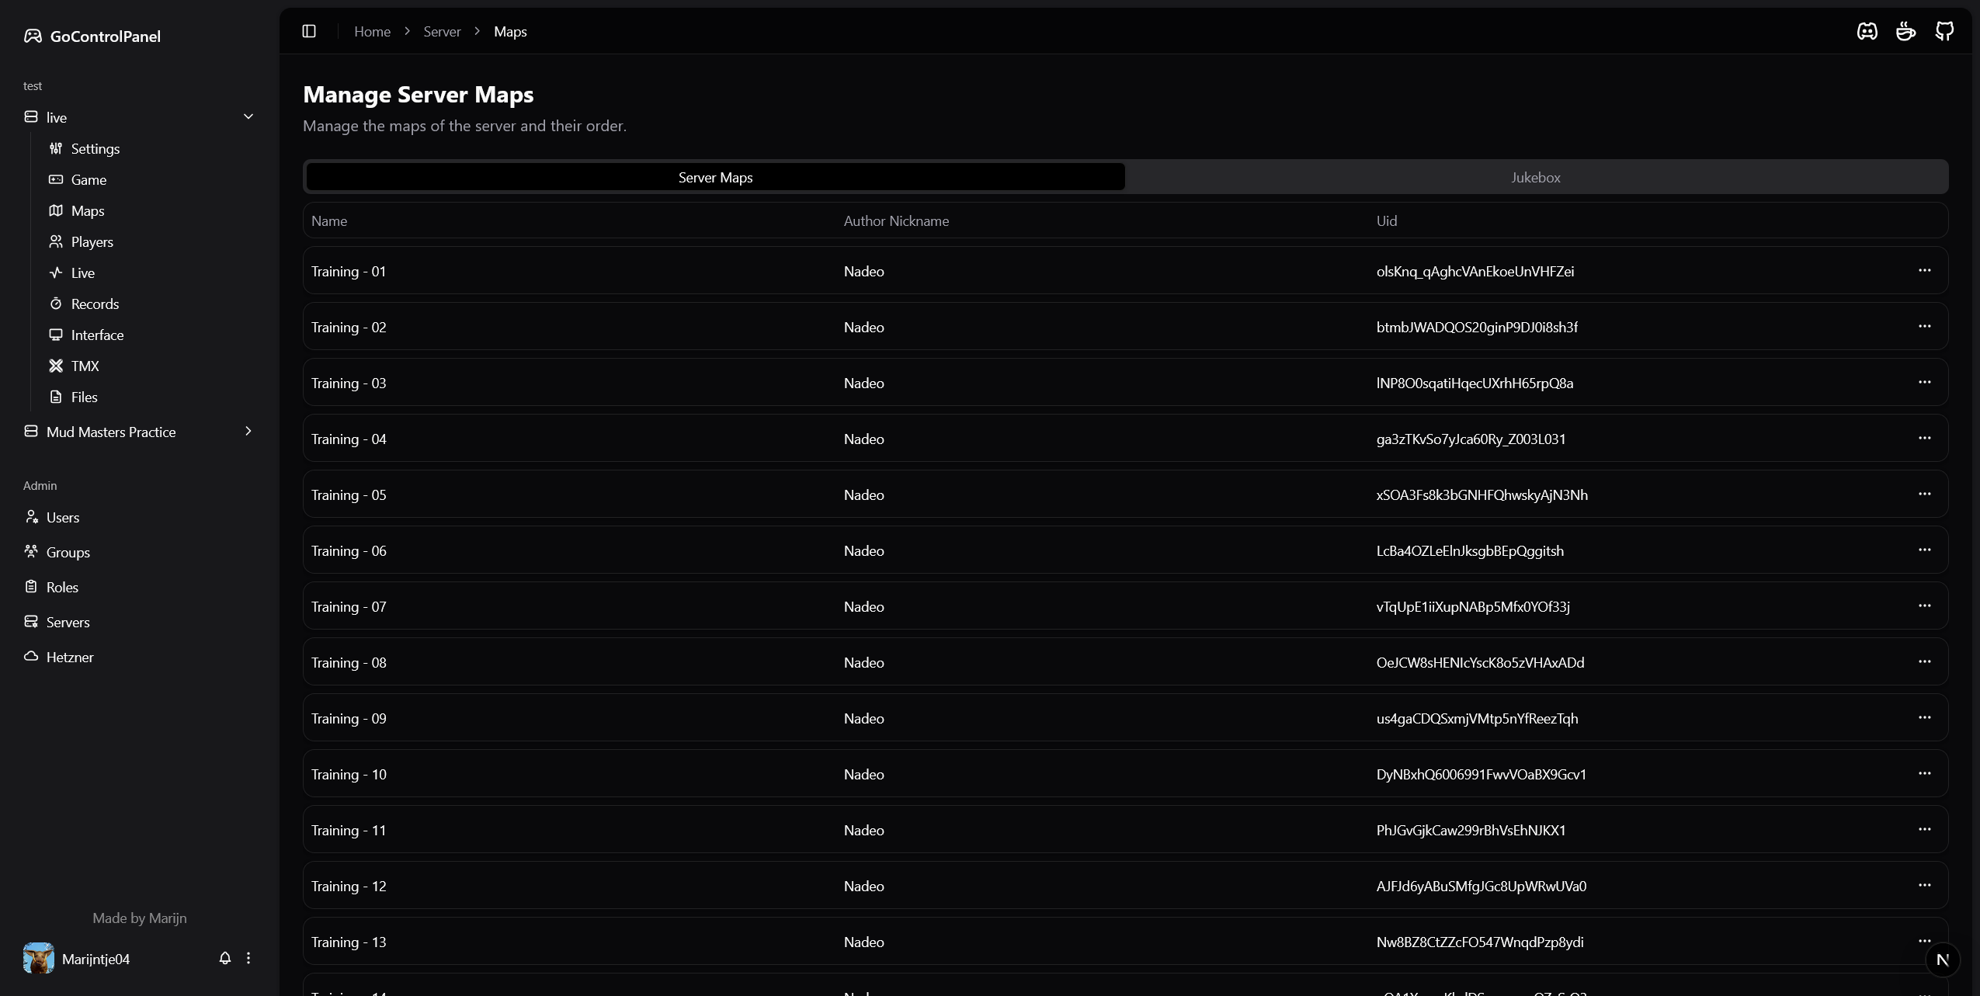This screenshot has width=1980, height=996.
Task: Open user menu beside Marijntje04
Action: (248, 958)
